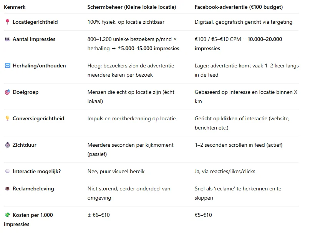Select the '± €6–€10' cost cell
The width and height of the screenshot is (315, 236).
(98, 215)
